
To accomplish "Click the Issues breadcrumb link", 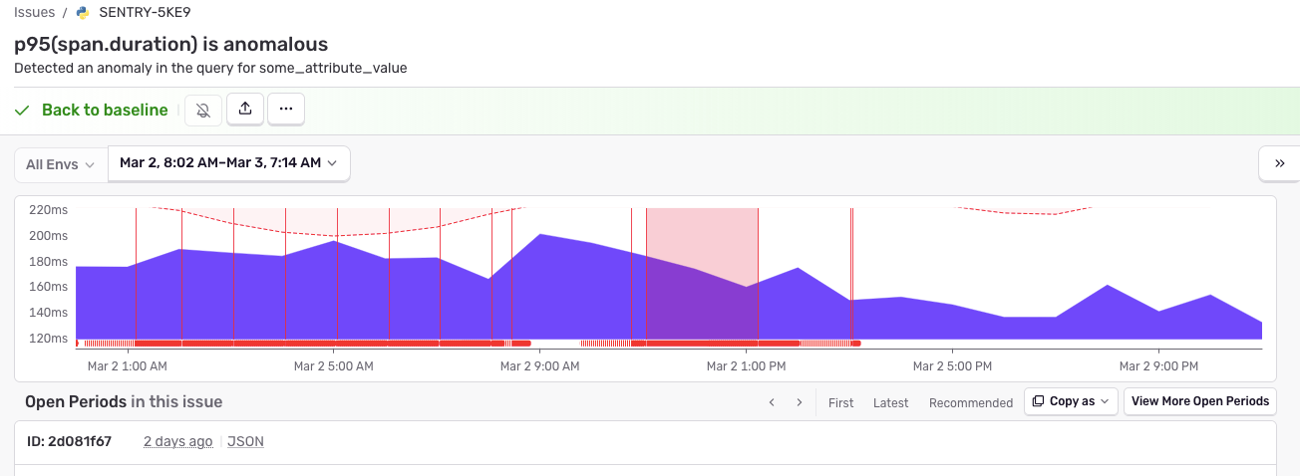I will 34,13.
